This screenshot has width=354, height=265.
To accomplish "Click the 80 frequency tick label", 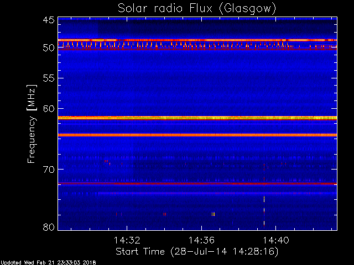I will coord(49,227).
